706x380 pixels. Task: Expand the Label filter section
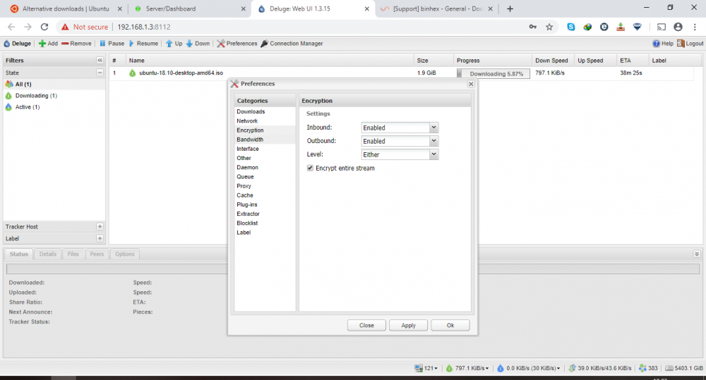pyautogui.click(x=100, y=238)
